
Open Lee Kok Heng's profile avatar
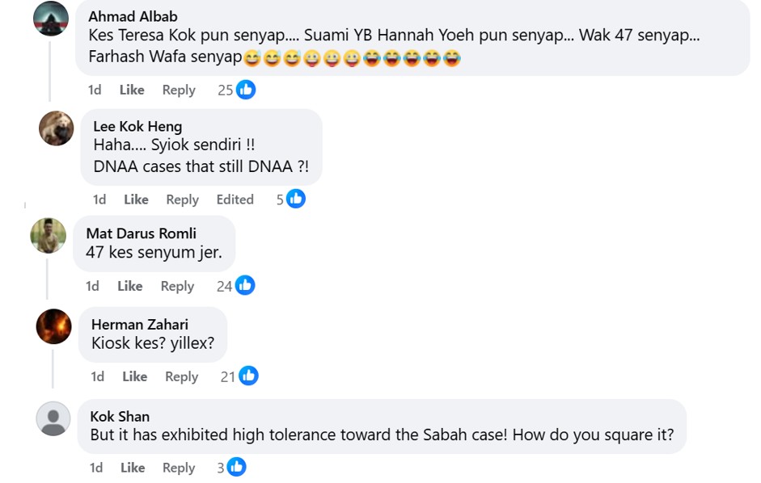coord(56,128)
